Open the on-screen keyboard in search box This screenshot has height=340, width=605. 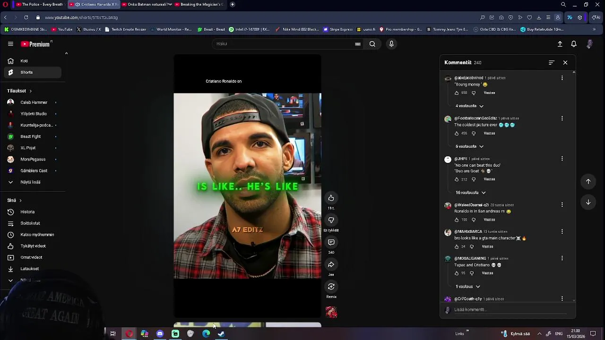click(358, 44)
